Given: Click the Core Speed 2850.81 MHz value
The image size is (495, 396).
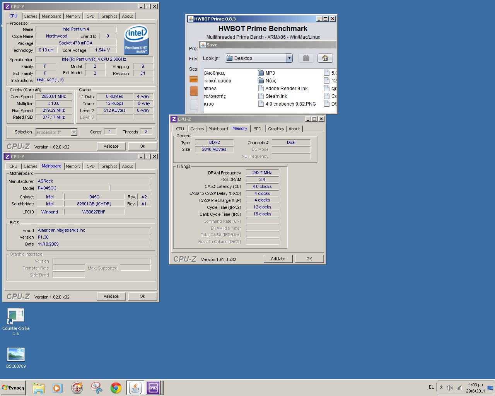Looking at the screenshot, I should pos(54,97).
